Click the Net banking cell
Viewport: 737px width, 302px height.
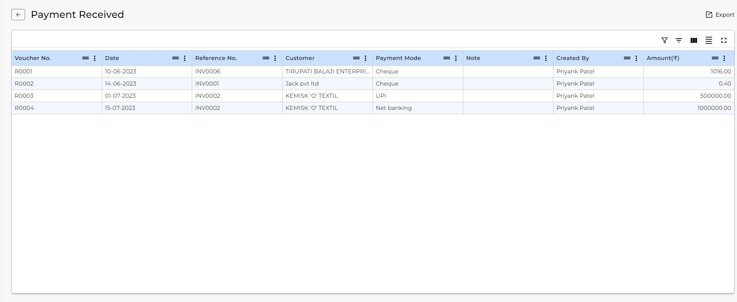pos(418,108)
